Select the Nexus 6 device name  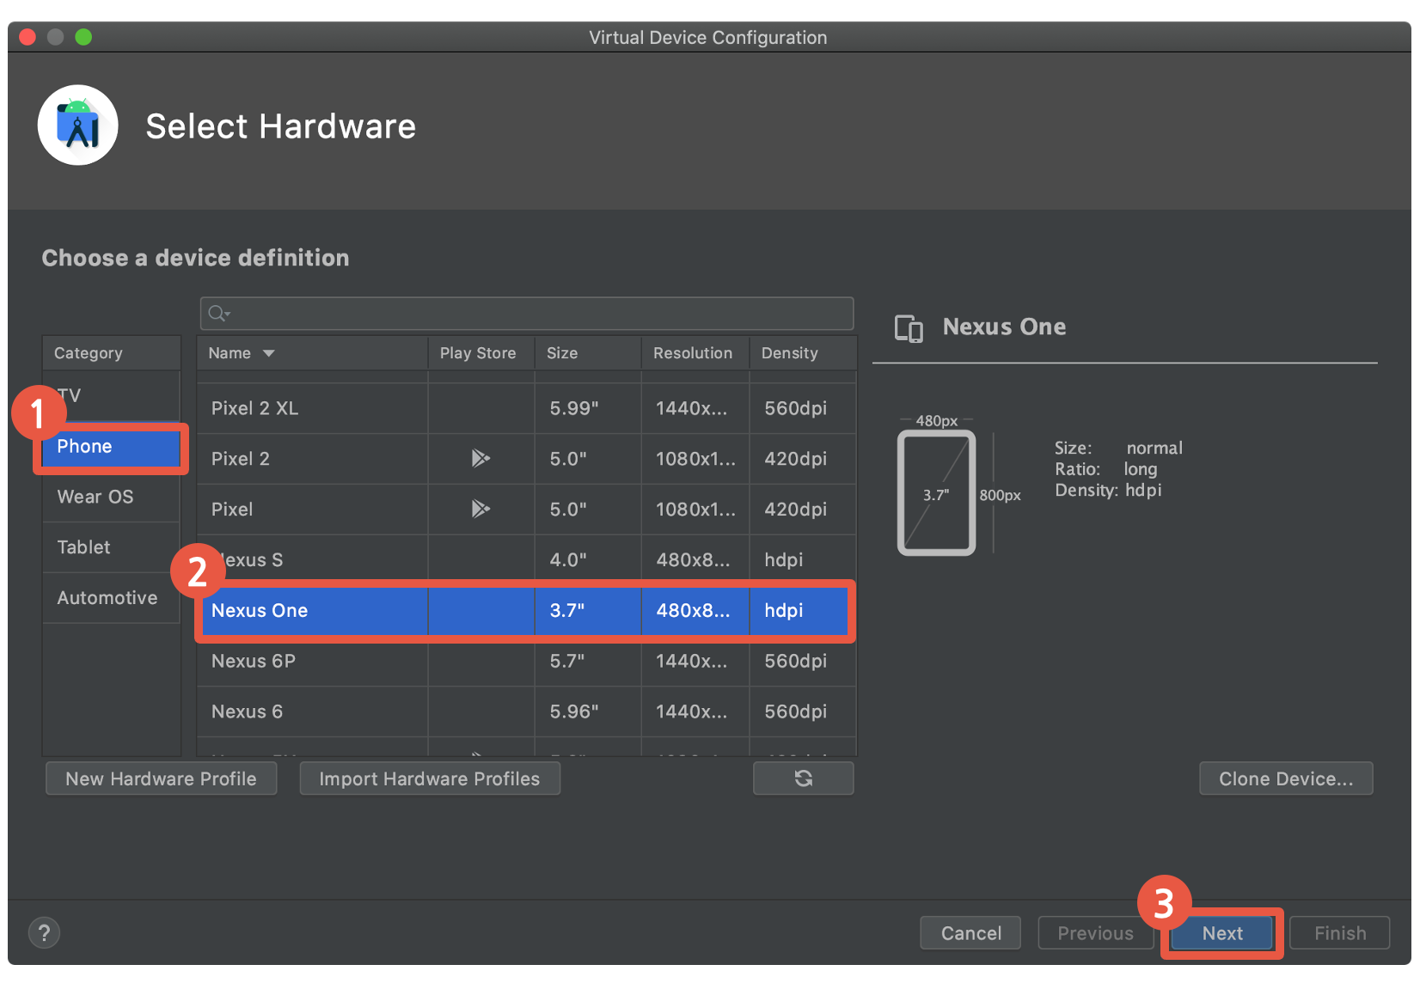click(247, 712)
